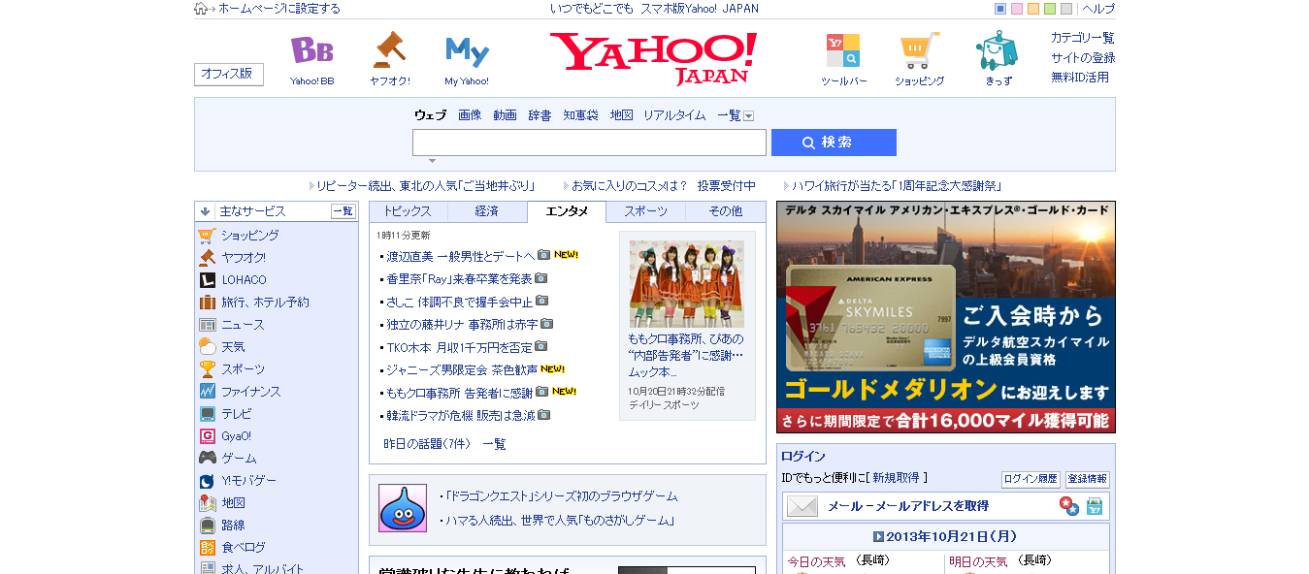
Task: Open the ヤフオク! gavel icon in header
Action: coord(389,49)
